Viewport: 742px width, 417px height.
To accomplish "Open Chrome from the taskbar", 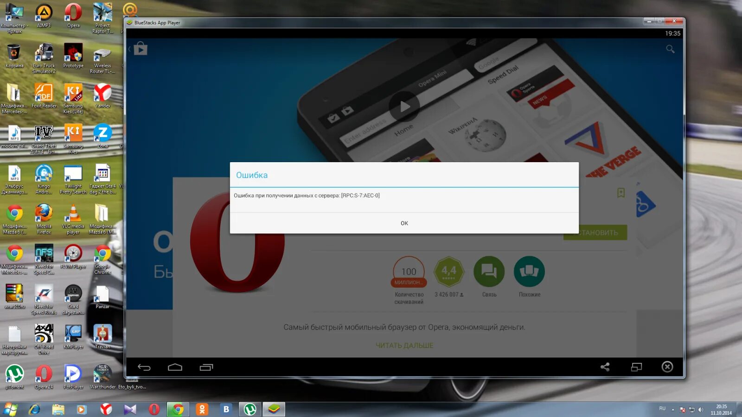I will click(x=178, y=409).
